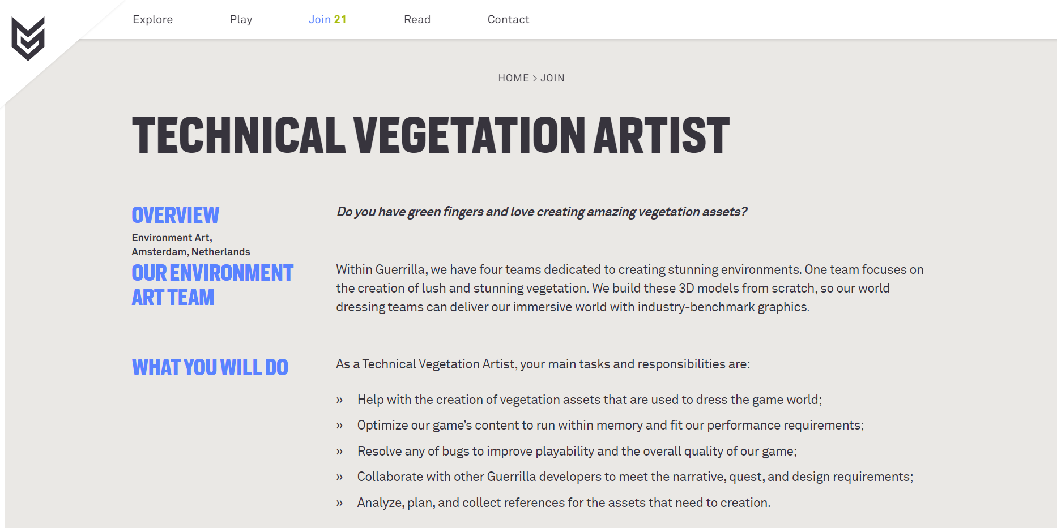Viewport: 1057px width, 528px height.
Task: Click the OVERVIEW section heading
Action: (x=175, y=215)
